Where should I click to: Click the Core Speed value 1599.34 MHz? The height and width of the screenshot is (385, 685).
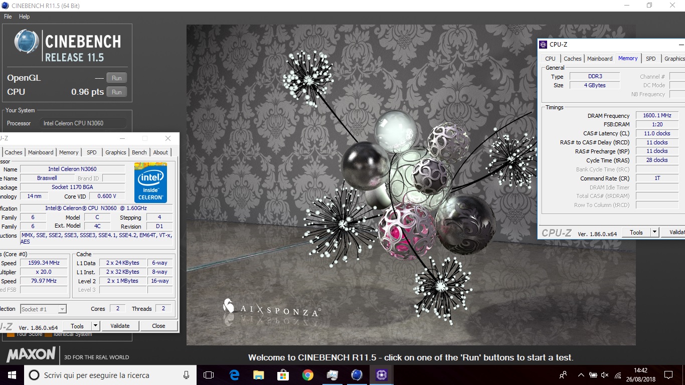point(44,263)
